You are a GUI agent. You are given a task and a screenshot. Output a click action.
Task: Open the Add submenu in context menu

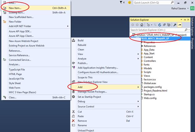106,87
